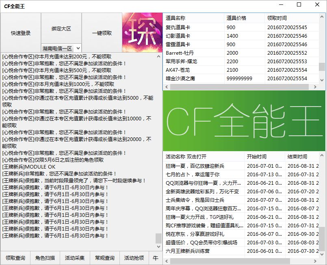Click the 道具名称 column header
The height and width of the screenshot is (265, 327).
(x=194, y=18)
